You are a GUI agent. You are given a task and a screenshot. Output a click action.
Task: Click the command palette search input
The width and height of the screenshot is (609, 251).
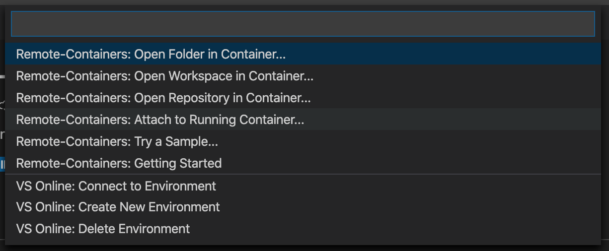[303, 24]
